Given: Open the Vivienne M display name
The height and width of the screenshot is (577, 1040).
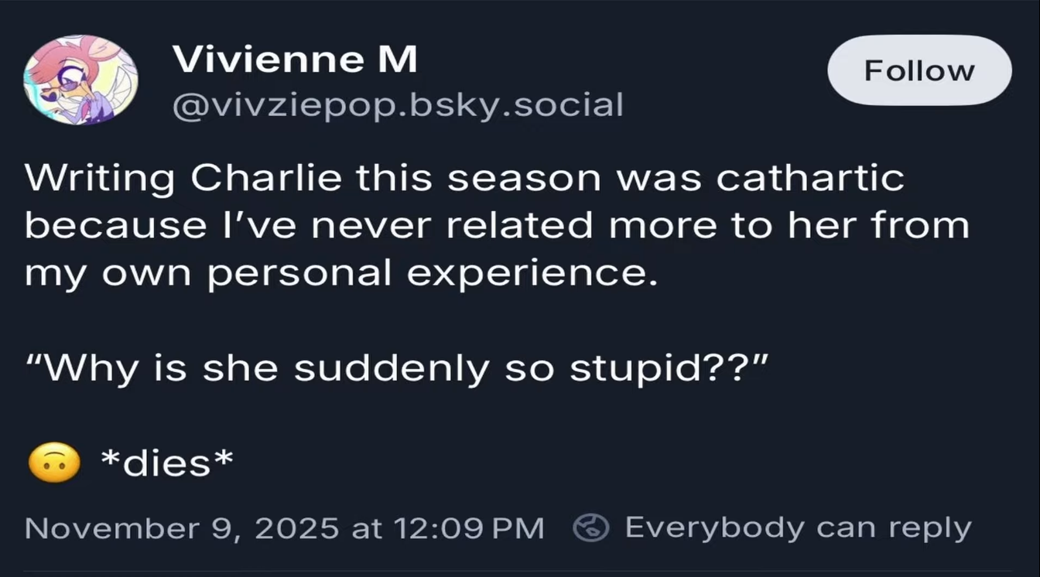Looking at the screenshot, I should [294, 60].
